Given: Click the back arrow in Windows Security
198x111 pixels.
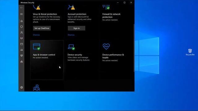Looking at the screenshot, I should (x=21, y=8).
